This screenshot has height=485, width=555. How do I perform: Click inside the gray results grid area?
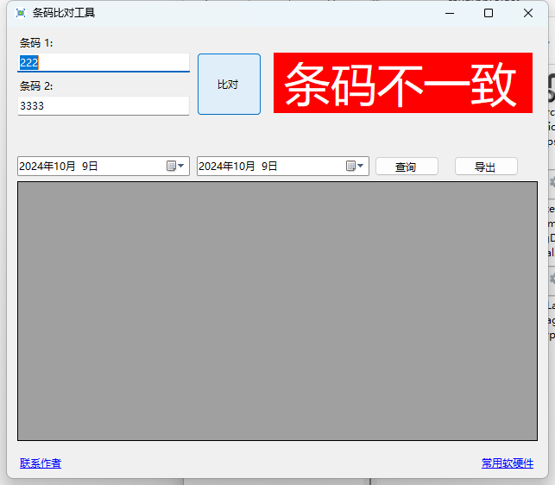tap(277, 311)
